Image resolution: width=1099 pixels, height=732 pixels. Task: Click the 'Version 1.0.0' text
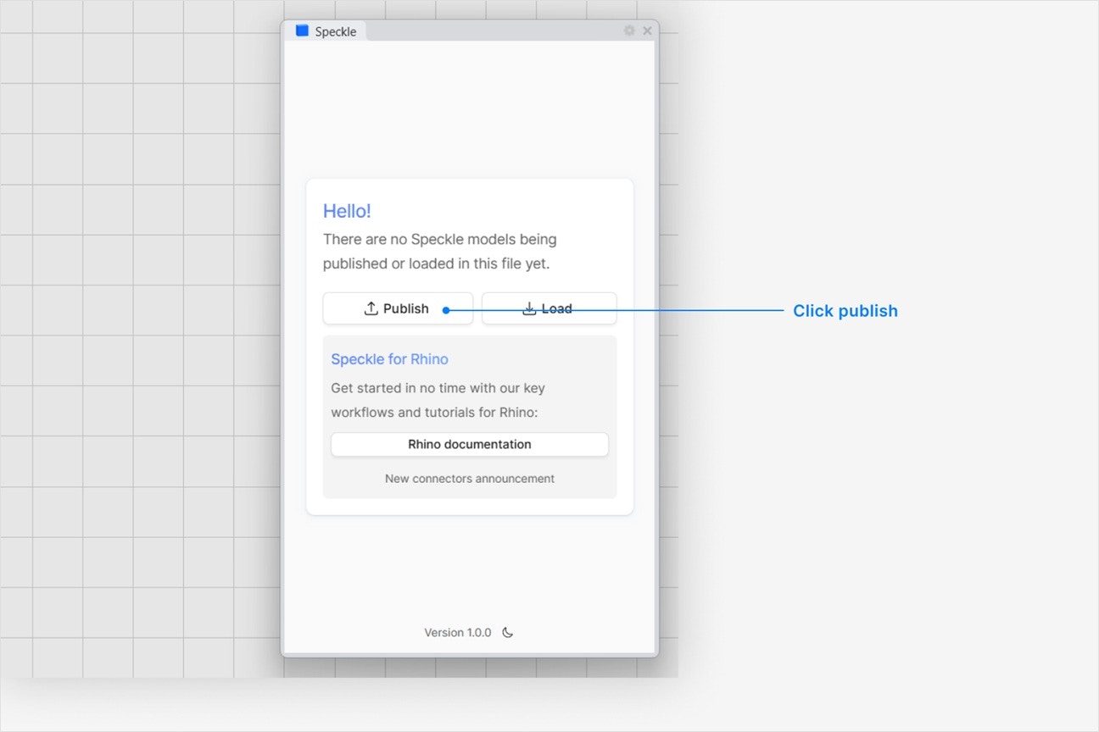458,633
